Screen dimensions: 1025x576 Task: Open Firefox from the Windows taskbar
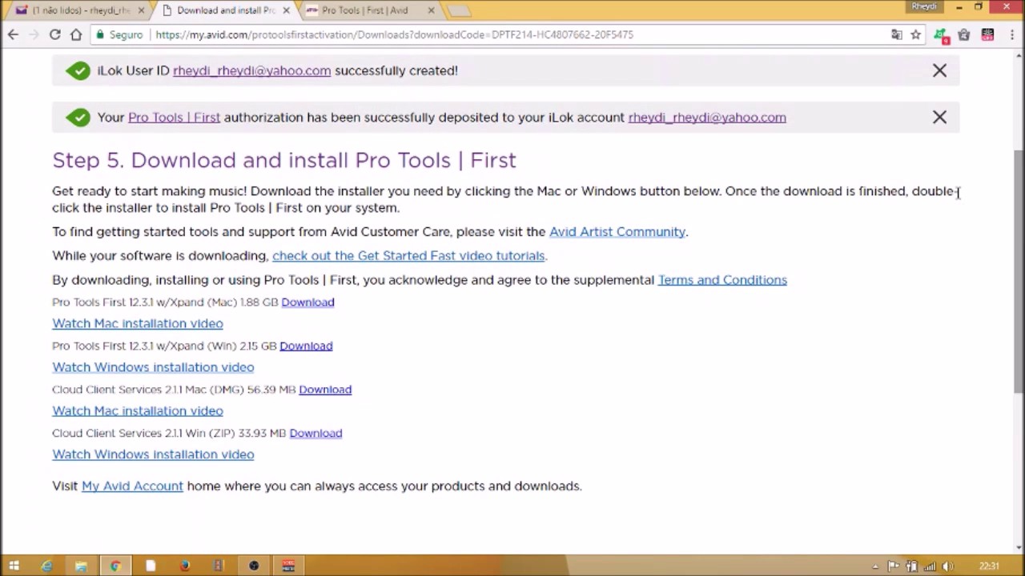click(184, 566)
